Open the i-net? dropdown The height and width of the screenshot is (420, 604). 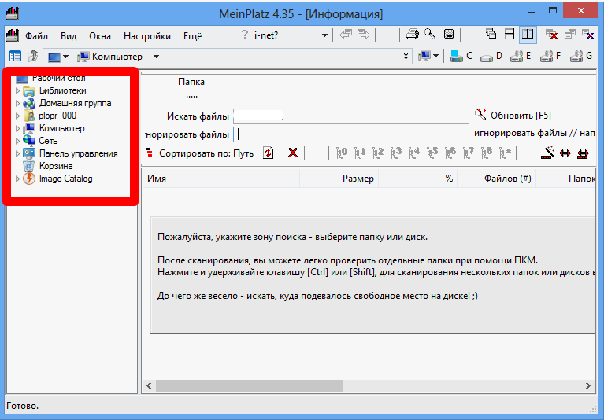tap(324, 35)
